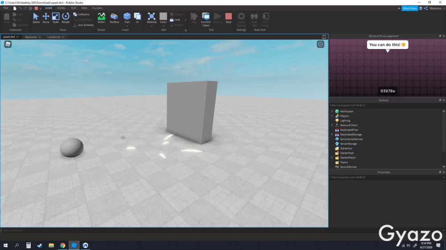Open the Toolbox panel
Screen dimensions: 446x250
114,18
